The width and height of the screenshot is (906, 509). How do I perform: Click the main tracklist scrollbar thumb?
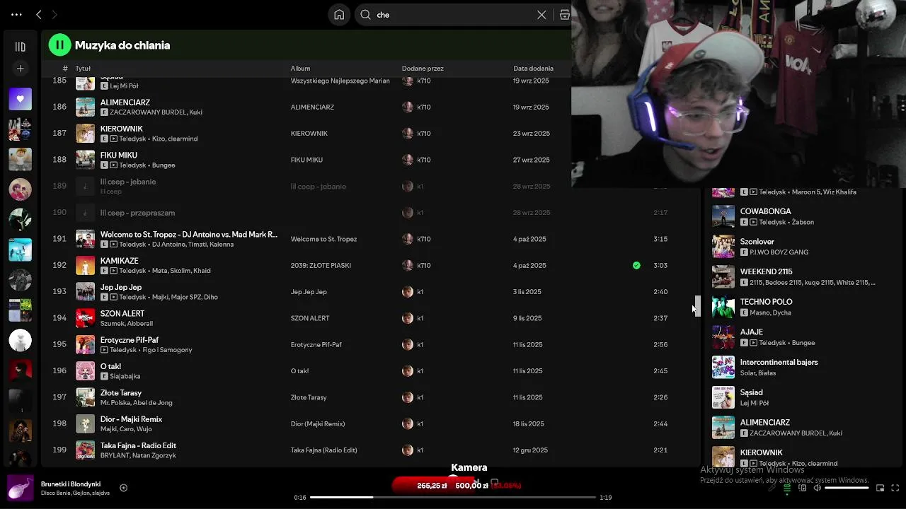pos(697,306)
